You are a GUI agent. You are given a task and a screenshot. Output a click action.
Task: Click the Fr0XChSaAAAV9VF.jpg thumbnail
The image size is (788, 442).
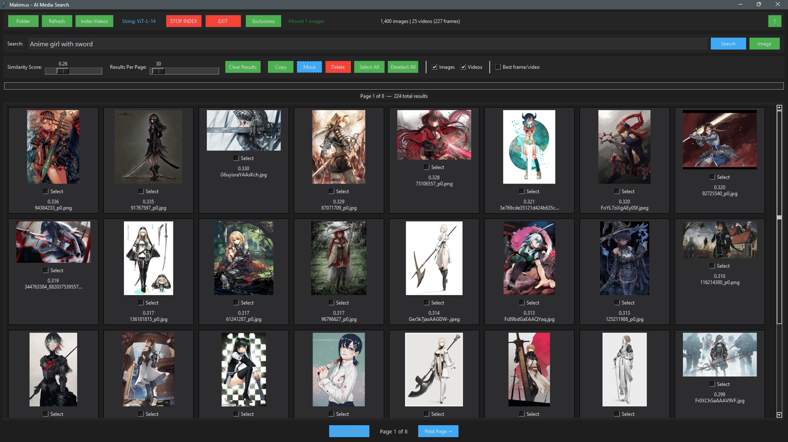pyautogui.click(x=720, y=354)
